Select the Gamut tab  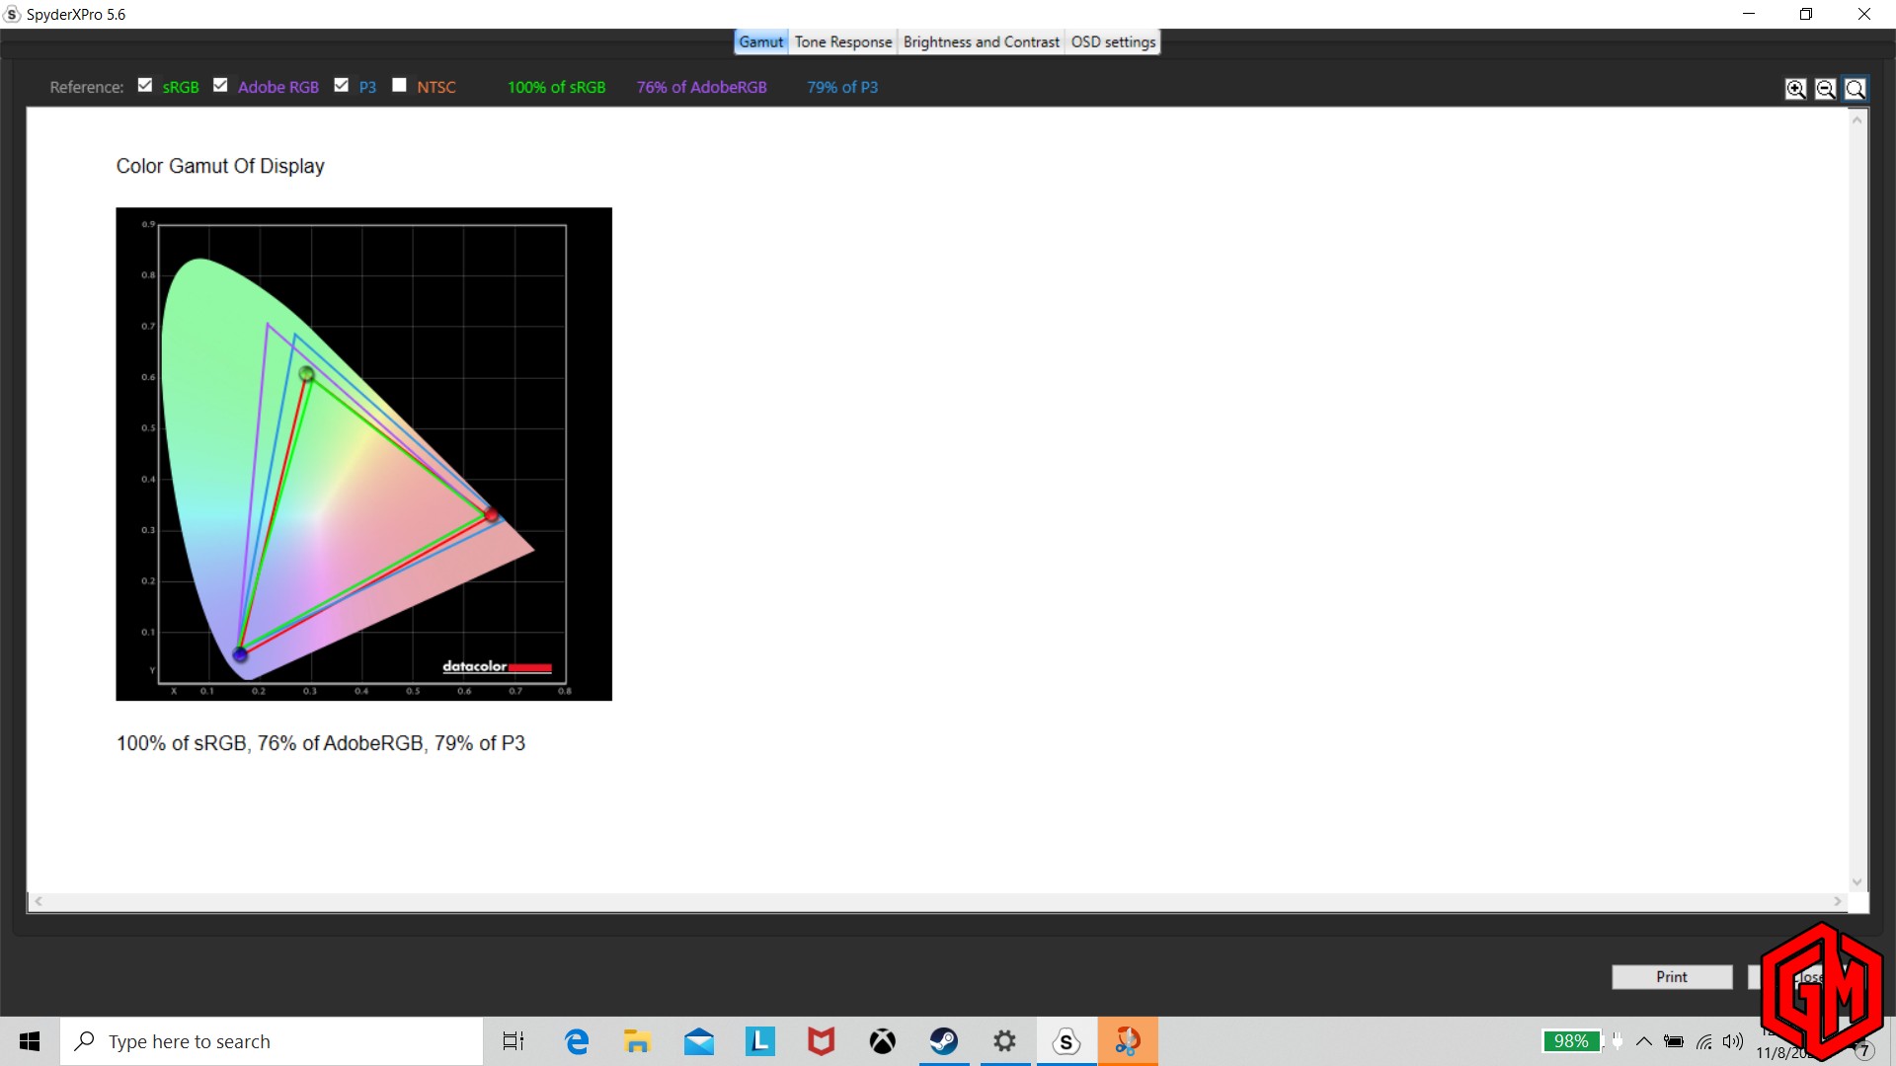click(761, 41)
